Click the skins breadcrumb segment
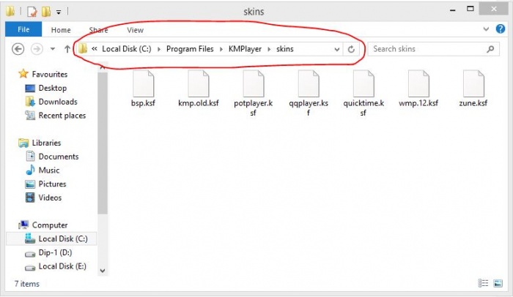The height and width of the screenshot is (297, 513). [x=284, y=49]
